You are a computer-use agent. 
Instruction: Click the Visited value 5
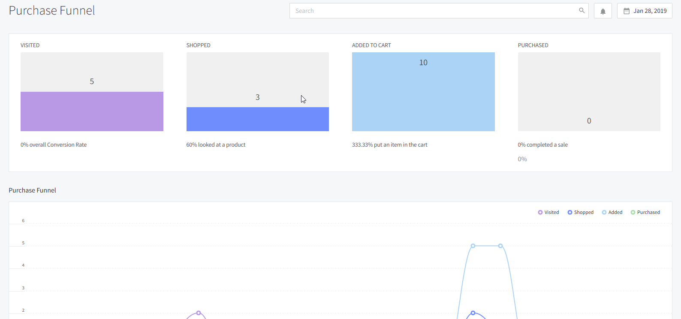click(92, 81)
